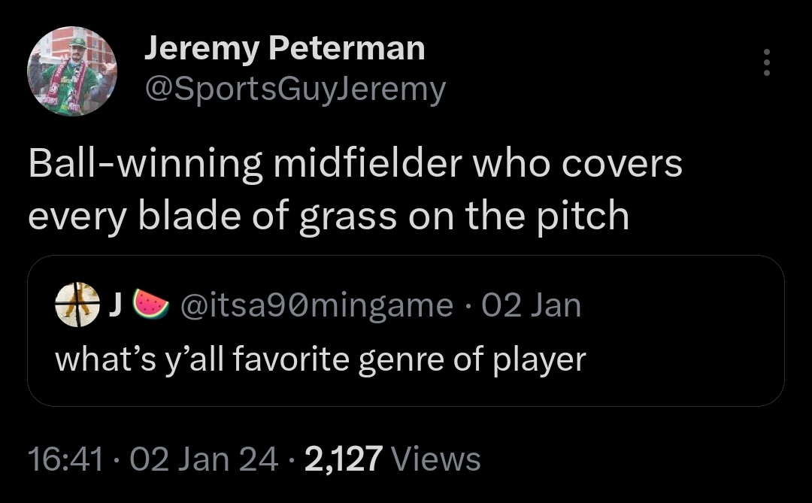Click the quoted author name "J"

[x=115, y=305]
